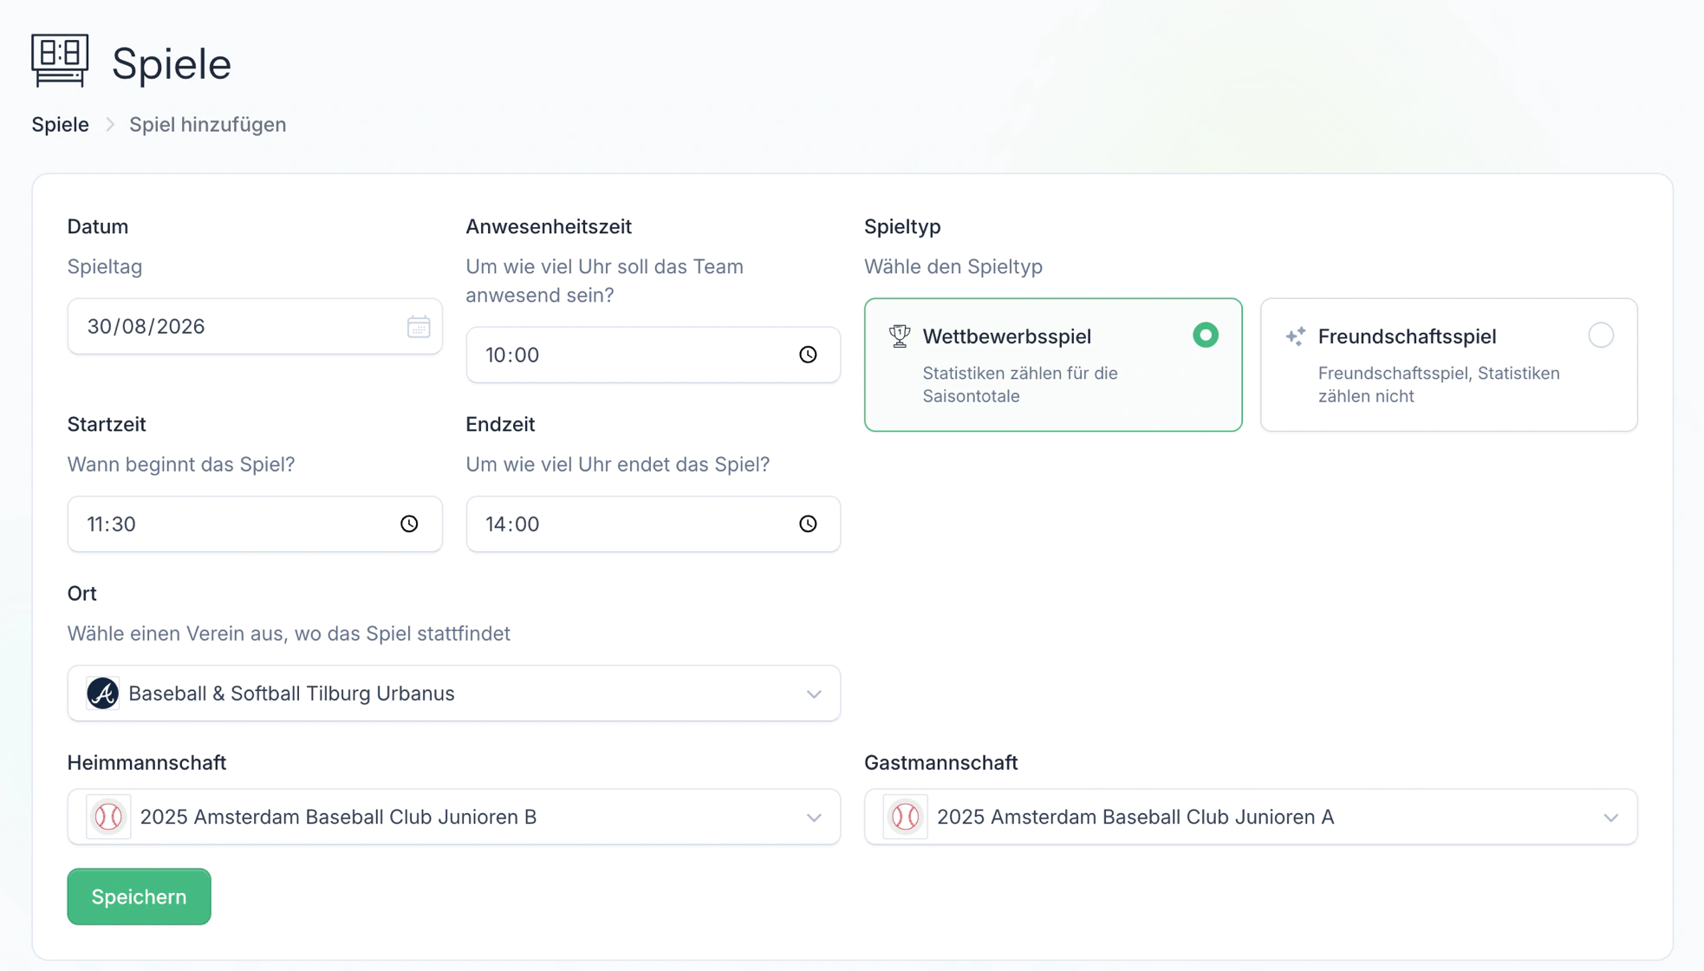Click the date field showing 30/08/2026
The width and height of the screenshot is (1704, 971).
255,327
